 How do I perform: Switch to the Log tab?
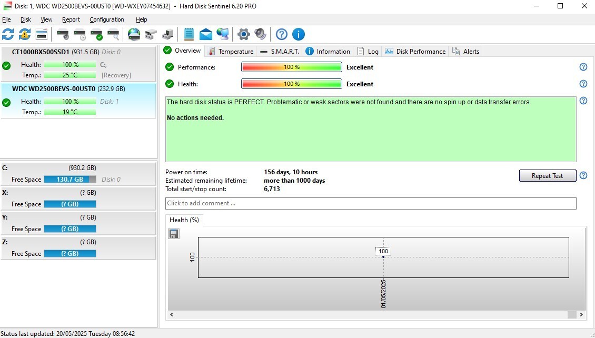[x=368, y=52]
